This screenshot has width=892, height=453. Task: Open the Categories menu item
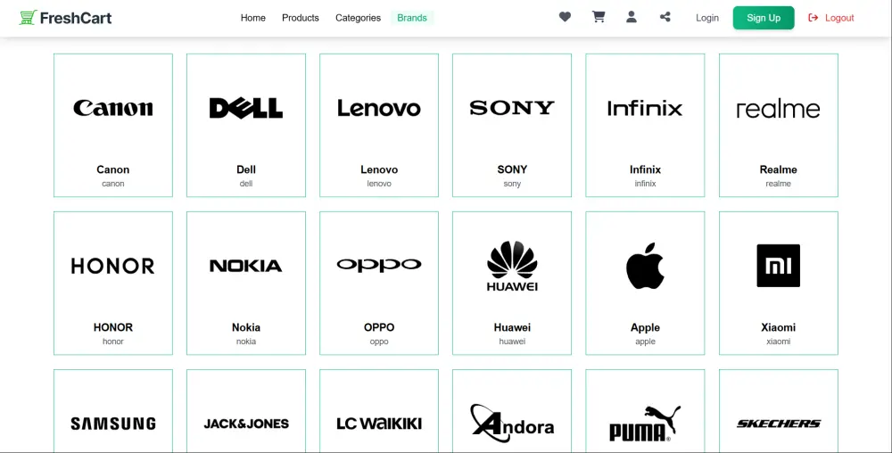[x=358, y=18]
